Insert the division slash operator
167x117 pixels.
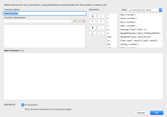(x=101, y=16)
